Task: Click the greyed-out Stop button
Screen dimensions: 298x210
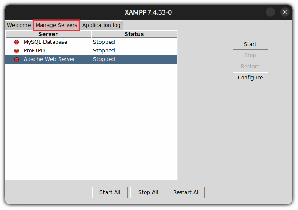Action: pos(250,55)
